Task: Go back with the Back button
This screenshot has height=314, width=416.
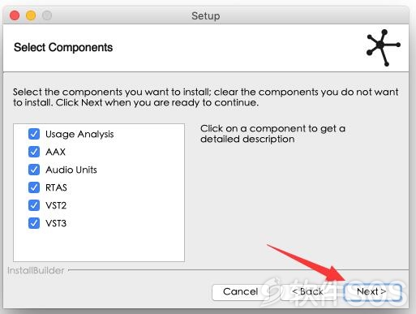Action: pyautogui.click(x=307, y=291)
